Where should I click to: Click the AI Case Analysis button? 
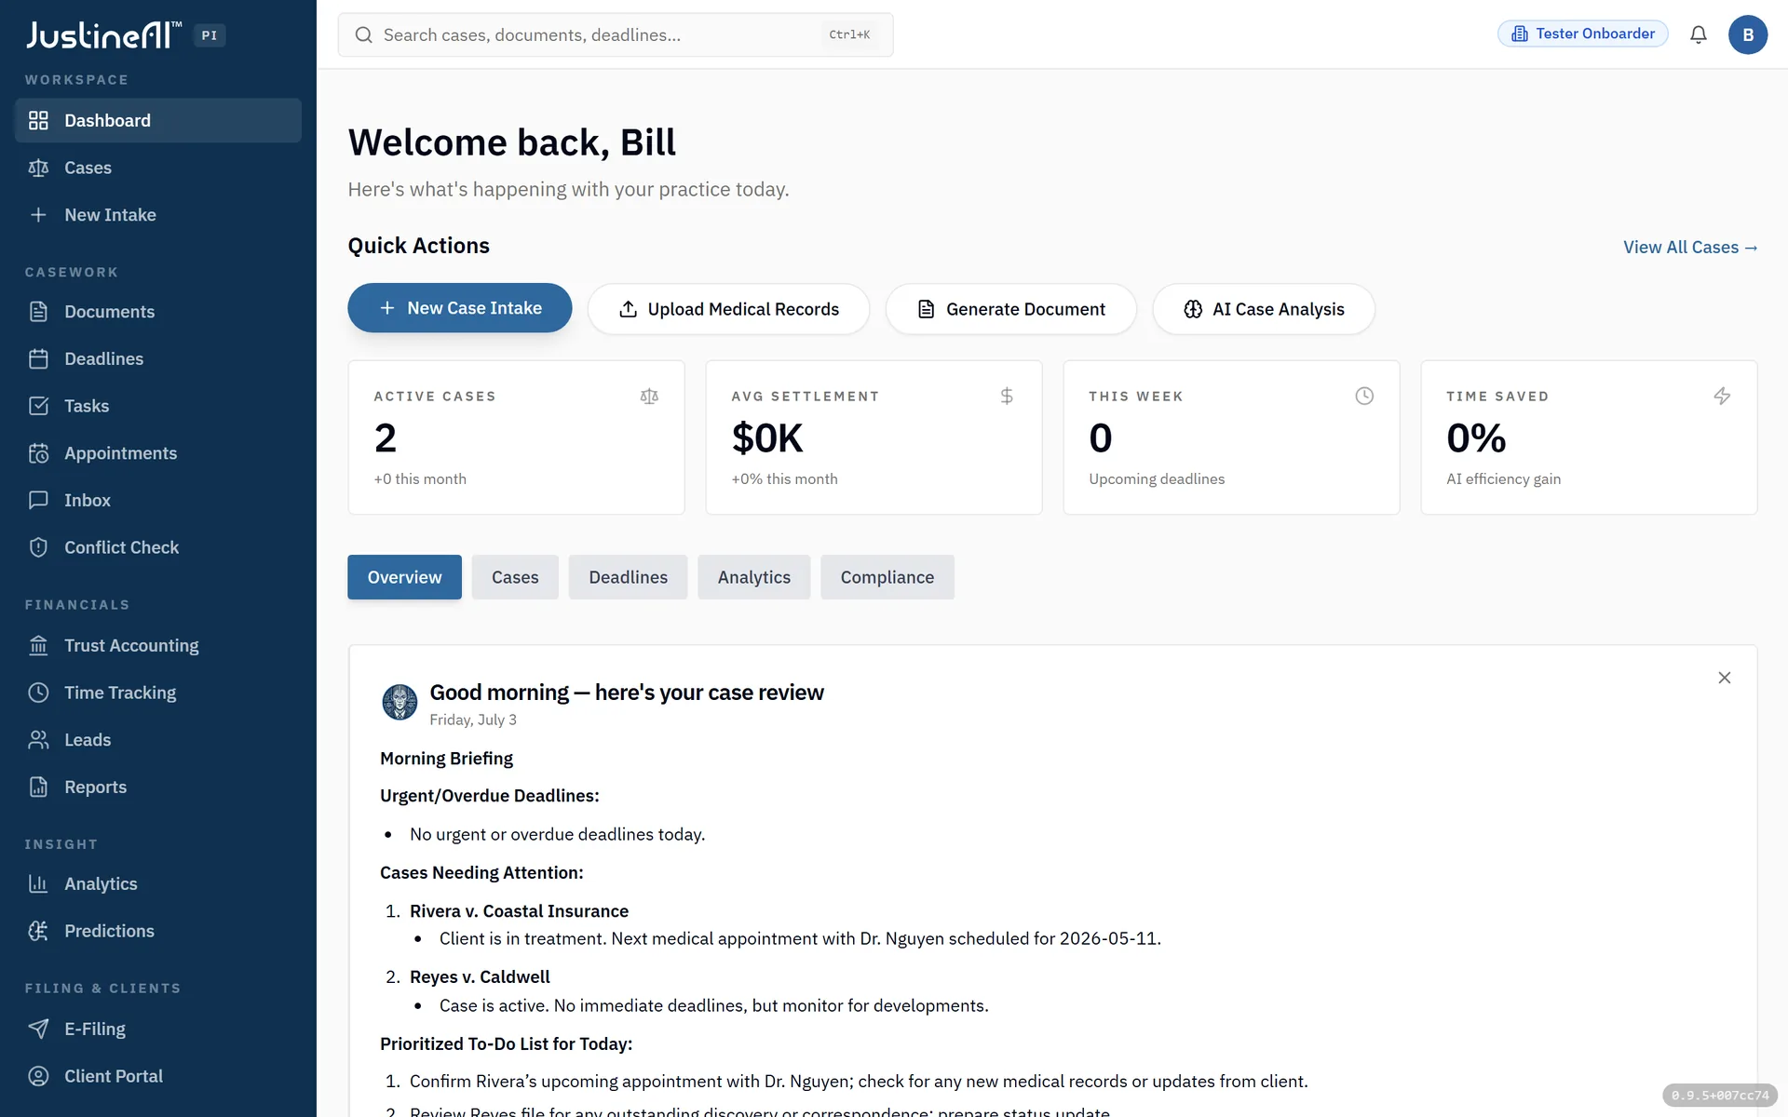1264,309
